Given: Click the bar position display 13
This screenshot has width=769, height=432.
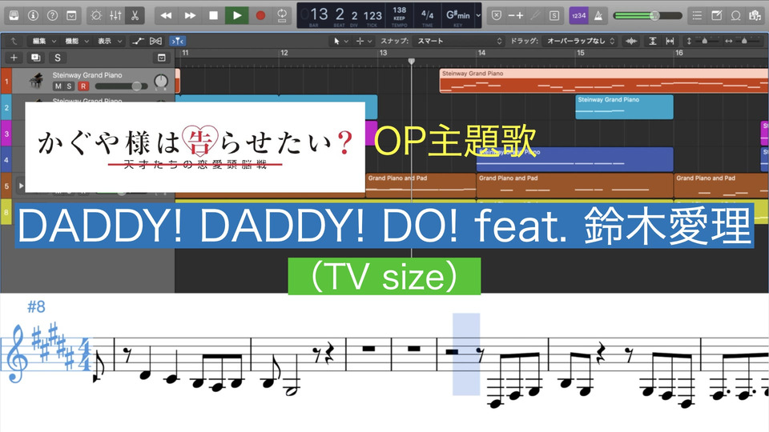Looking at the screenshot, I should pyautogui.click(x=319, y=14).
